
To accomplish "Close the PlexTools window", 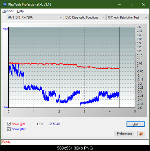I will (143, 4).
